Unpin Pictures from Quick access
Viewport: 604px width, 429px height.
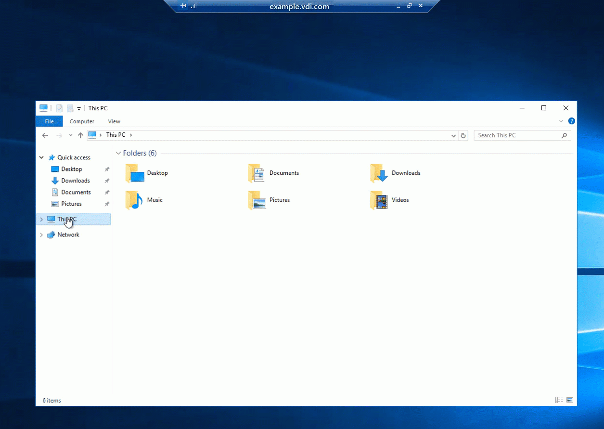point(107,204)
